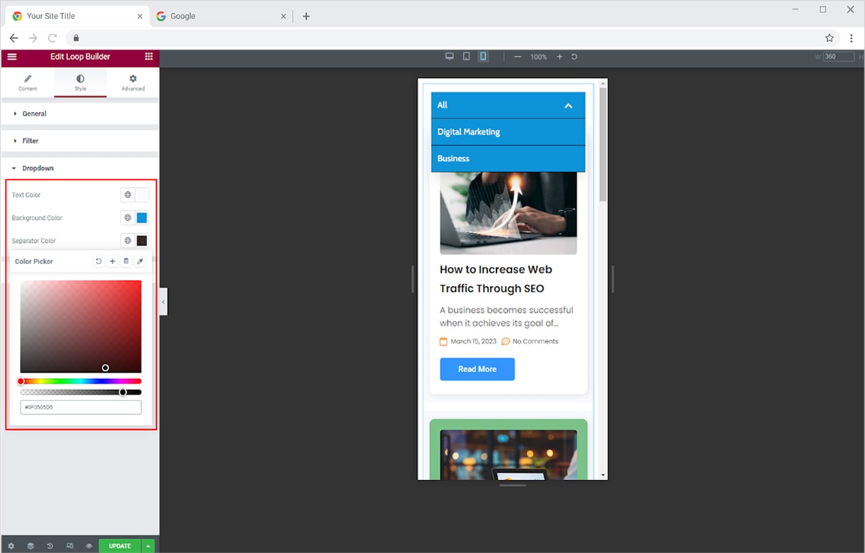Add new global color with plus icon
This screenshot has width=865, height=553.
pos(113,261)
